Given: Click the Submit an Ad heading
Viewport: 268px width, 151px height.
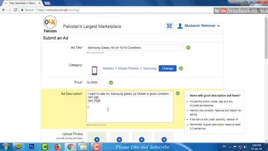Looking at the screenshot, I should click(56, 38).
